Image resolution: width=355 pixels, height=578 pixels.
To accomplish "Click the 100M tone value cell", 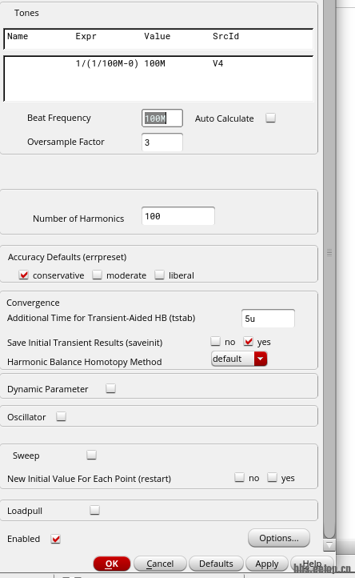I will pyautogui.click(x=154, y=63).
